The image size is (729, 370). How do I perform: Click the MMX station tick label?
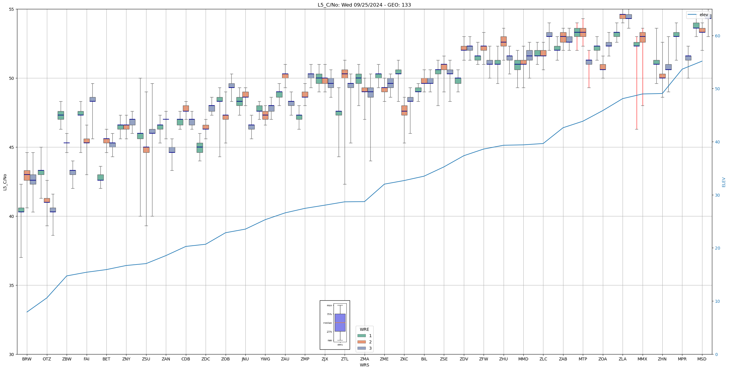pyautogui.click(x=642, y=359)
